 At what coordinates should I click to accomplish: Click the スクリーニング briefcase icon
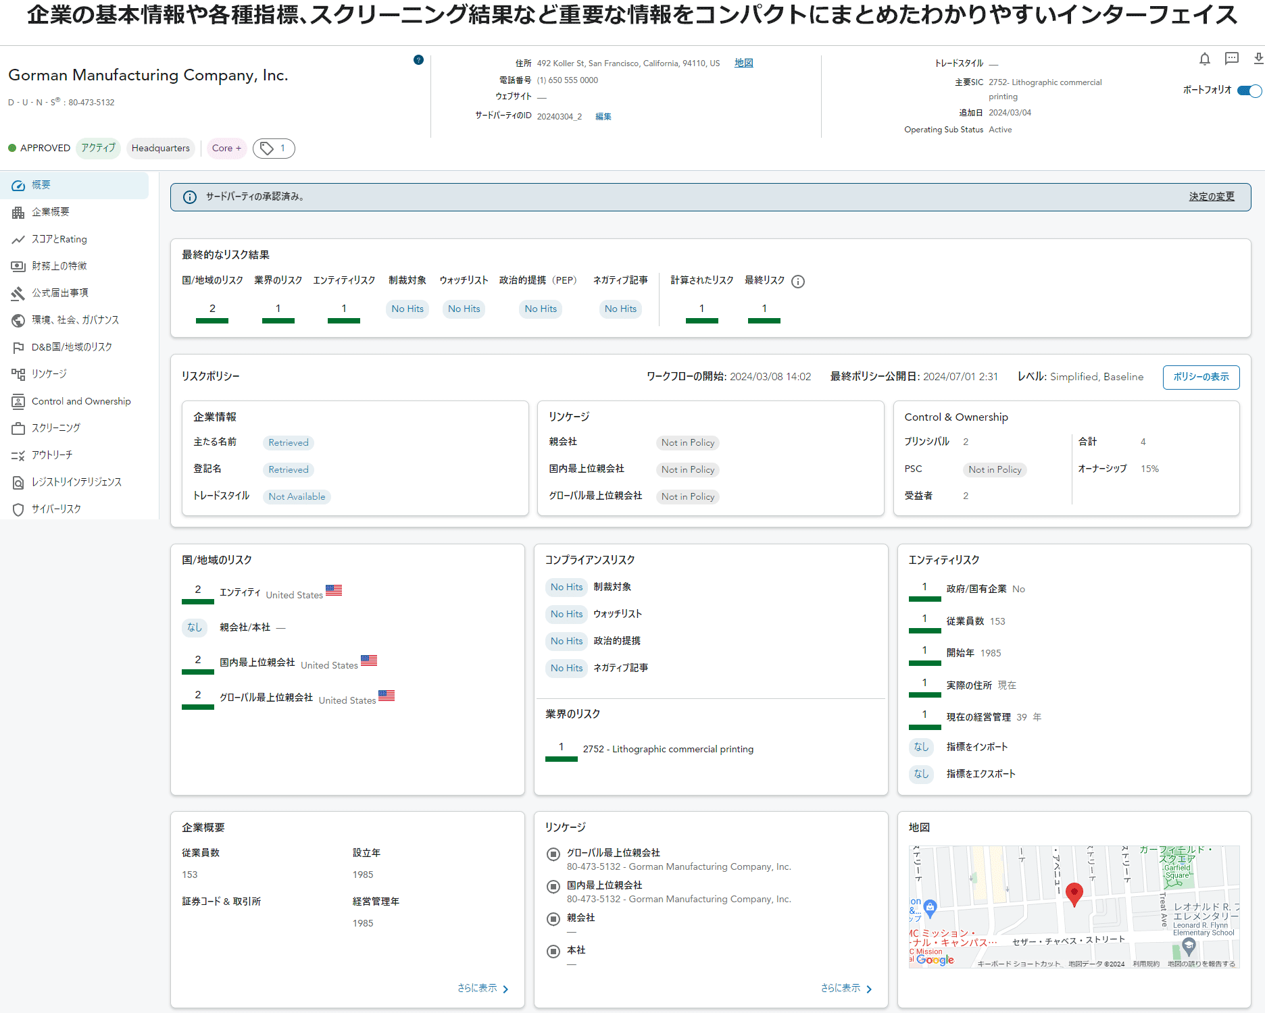pyautogui.click(x=18, y=428)
